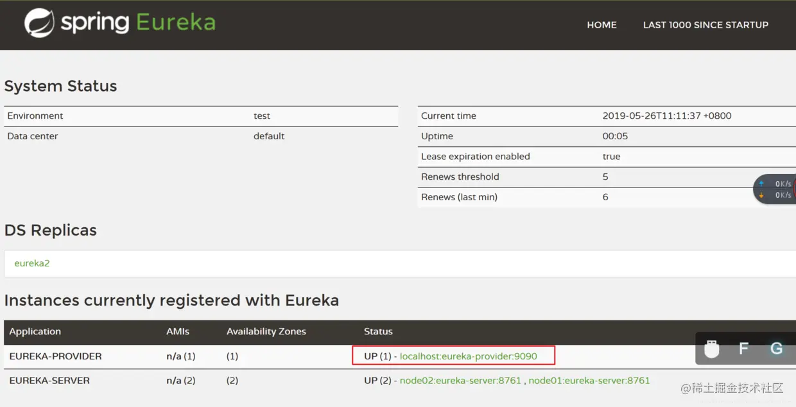Click the Instances currently registered with Eureka heading
Image resolution: width=796 pixels, height=407 pixels.
171,300
